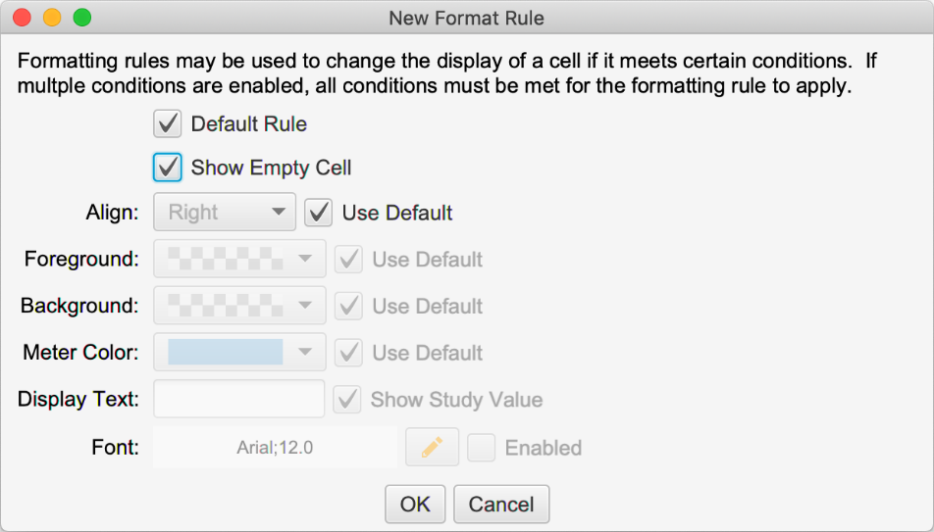Toggle Use Default for Align

[x=319, y=212]
